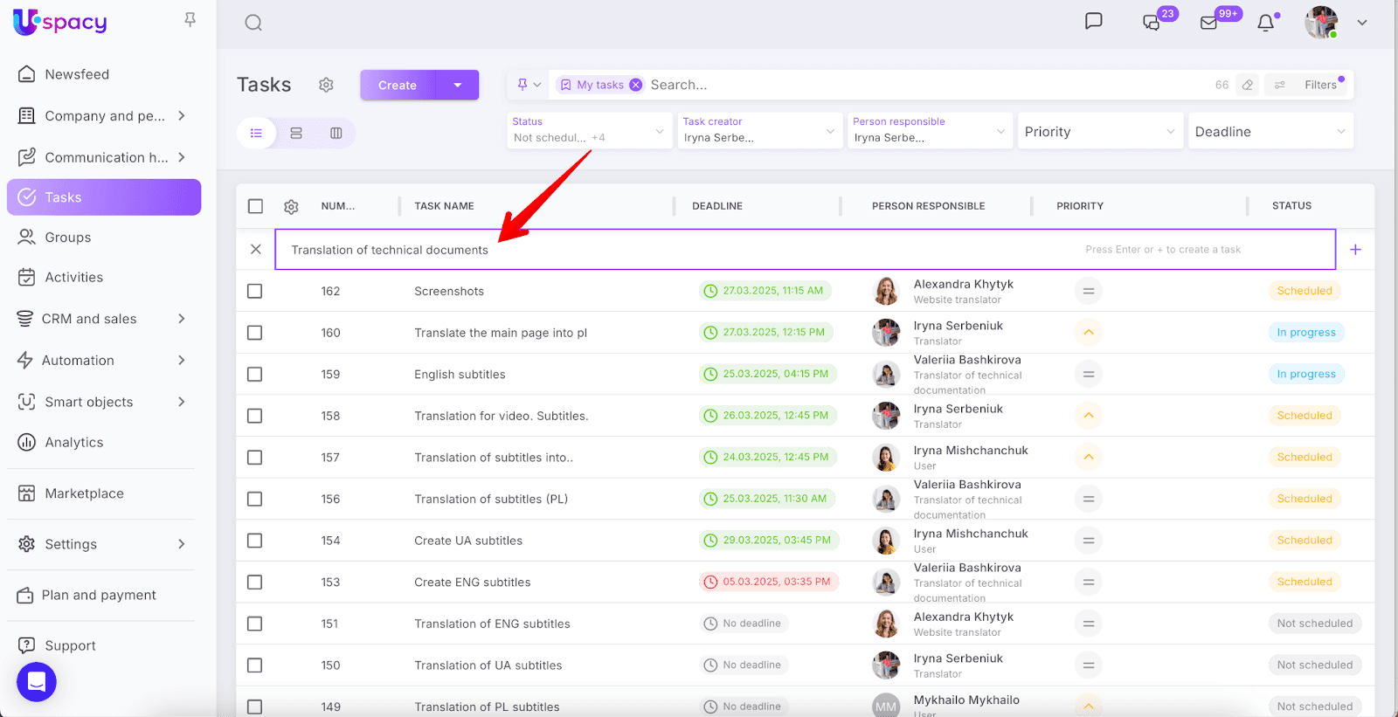
Task: Open the mail inbox icon
Action: [1208, 23]
